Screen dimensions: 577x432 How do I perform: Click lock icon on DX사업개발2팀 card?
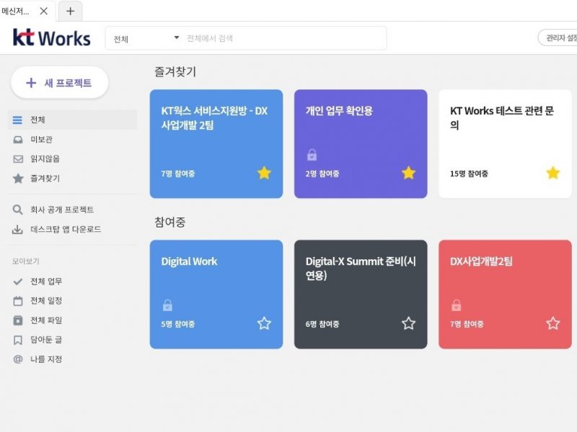pos(457,305)
